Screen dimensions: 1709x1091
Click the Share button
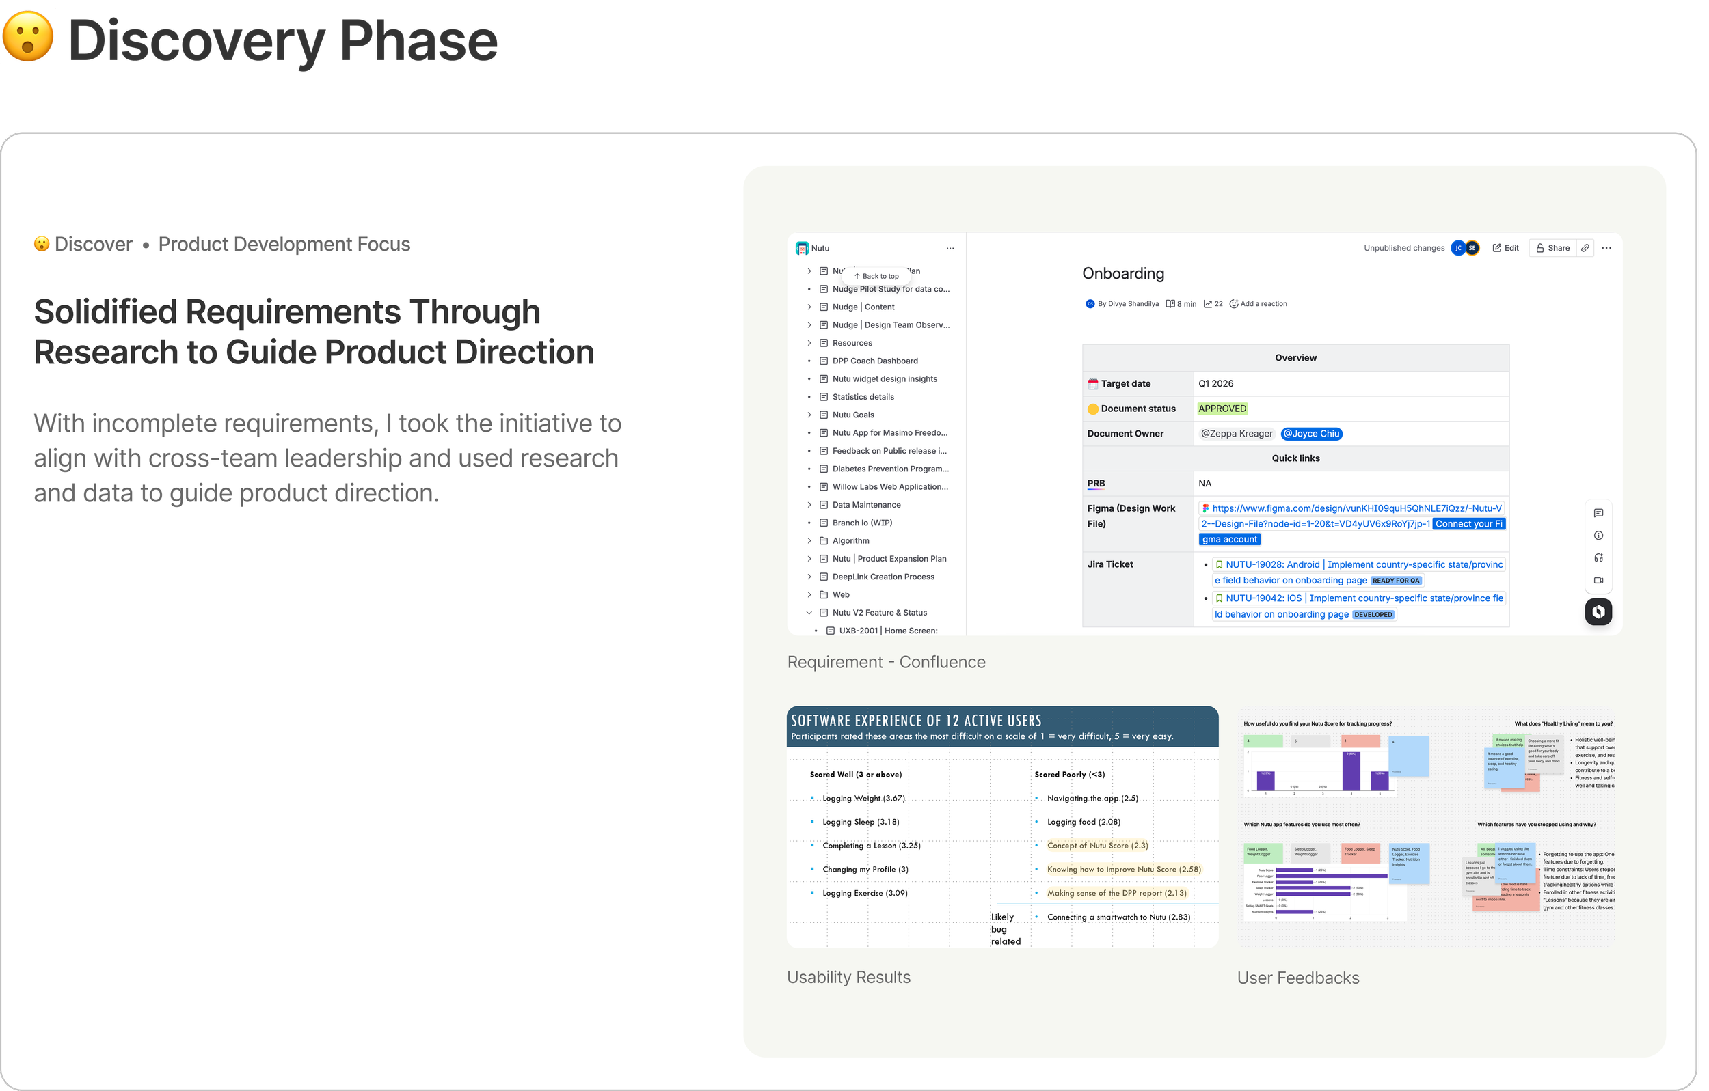point(1553,247)
